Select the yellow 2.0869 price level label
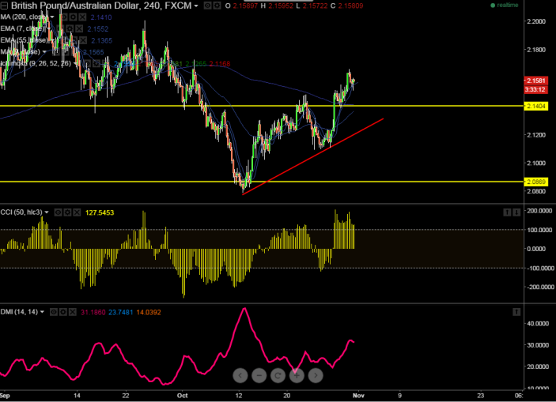This screenshot has width=556, height=402. (x=535, y=182)
